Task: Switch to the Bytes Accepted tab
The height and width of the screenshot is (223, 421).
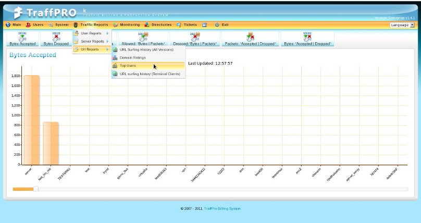Action: point(22,39)
